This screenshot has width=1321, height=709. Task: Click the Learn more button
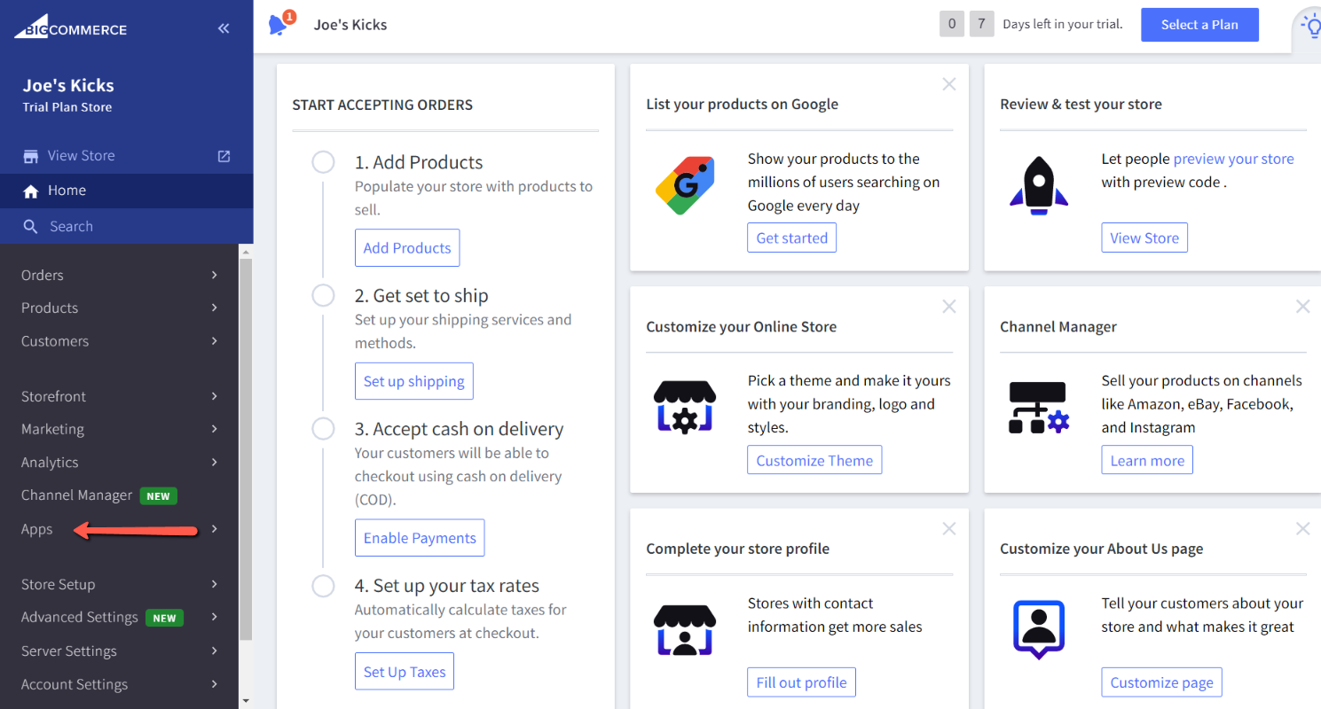[1147, 460]
